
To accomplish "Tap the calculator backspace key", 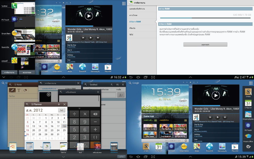I will [95, 114].
